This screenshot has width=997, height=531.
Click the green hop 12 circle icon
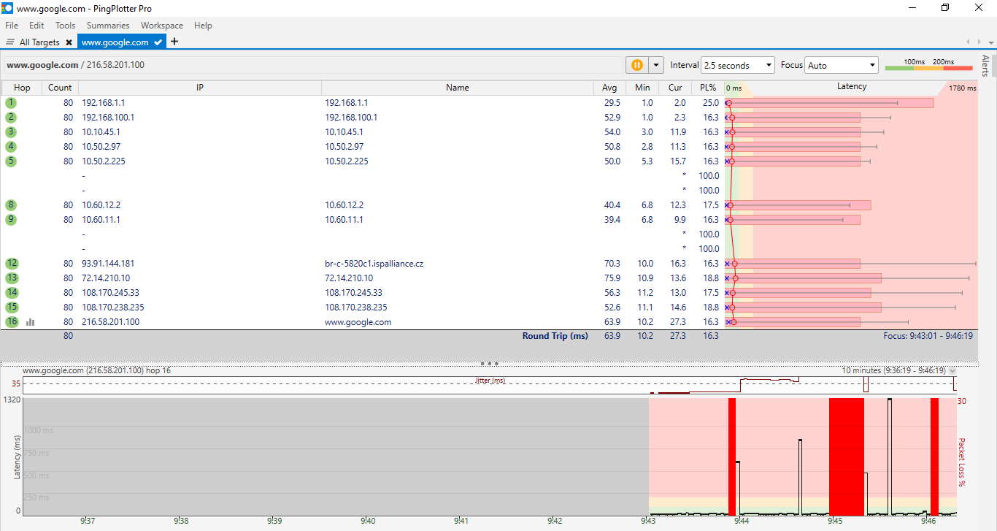click(x=11, y=264)
